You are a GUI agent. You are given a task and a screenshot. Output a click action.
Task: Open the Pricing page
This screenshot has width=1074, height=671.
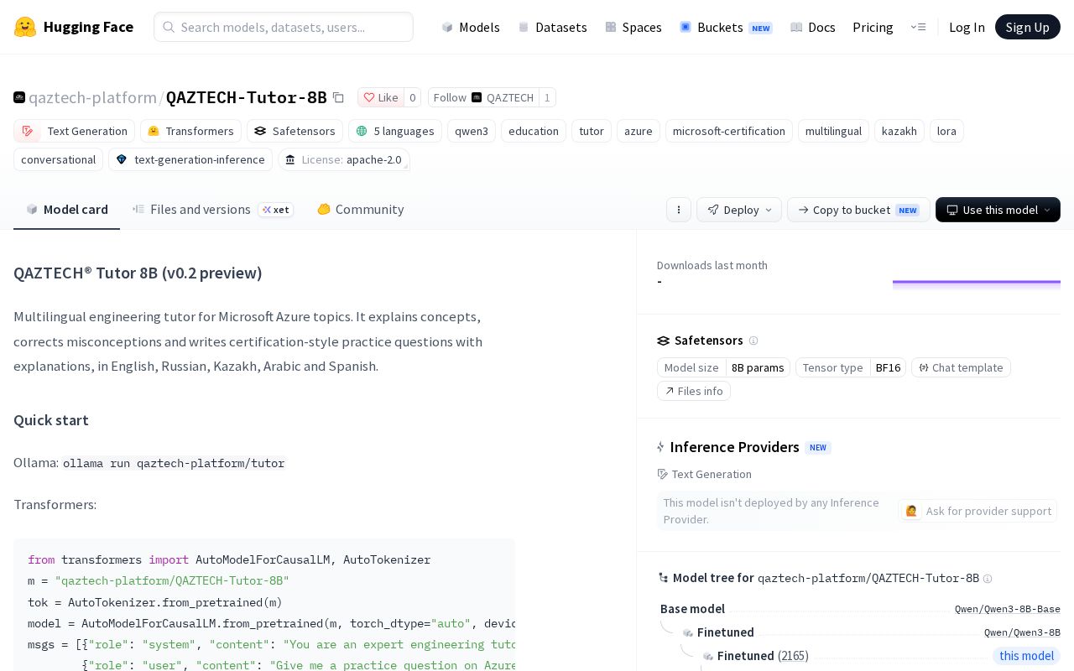click(873, 27)
